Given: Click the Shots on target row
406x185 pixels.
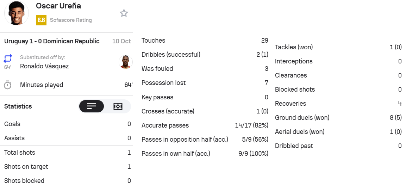Looking at the screenshot, I should tap(67, 167).
